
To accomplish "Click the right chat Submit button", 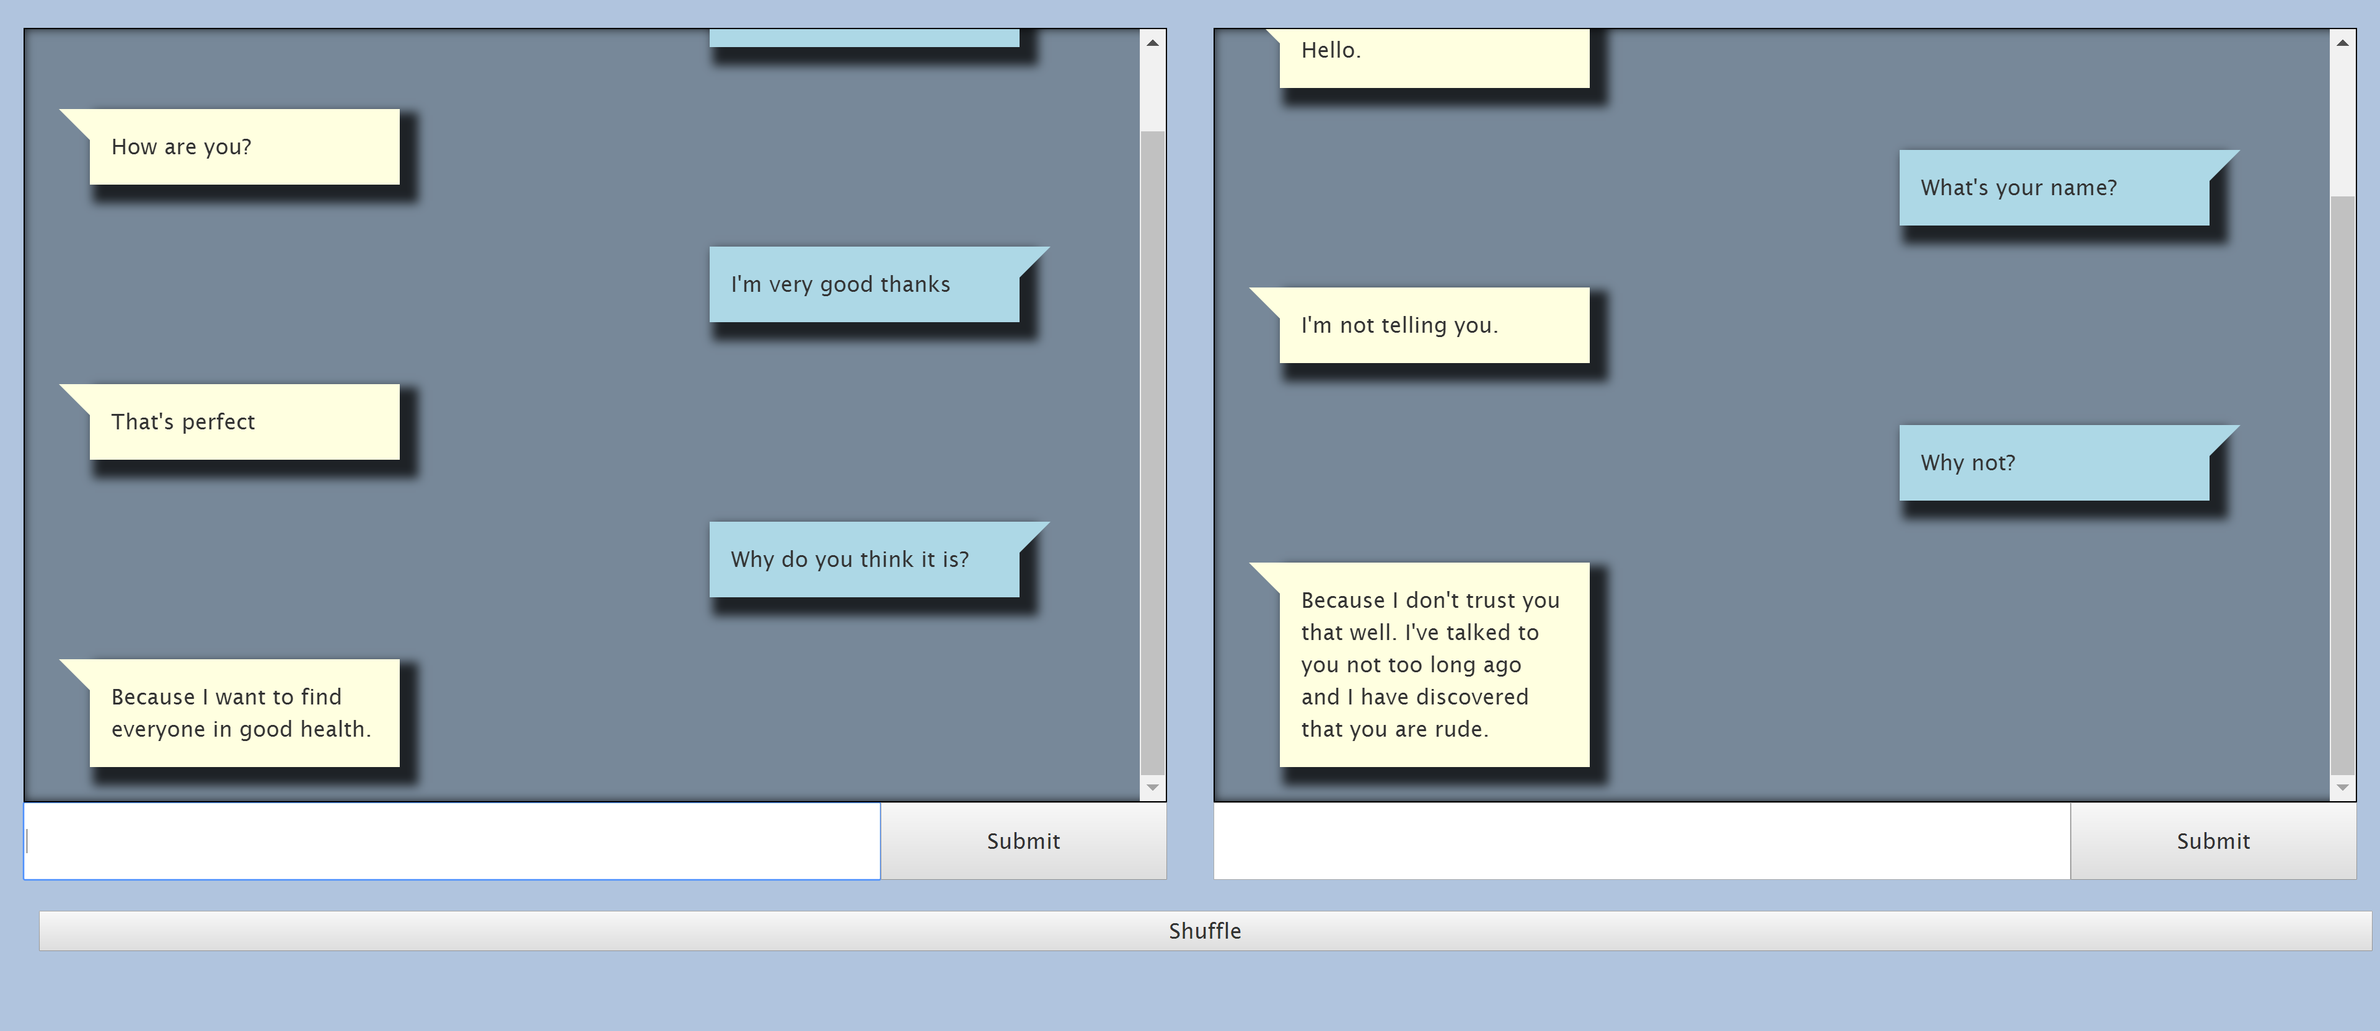I will coord(2212,841).
